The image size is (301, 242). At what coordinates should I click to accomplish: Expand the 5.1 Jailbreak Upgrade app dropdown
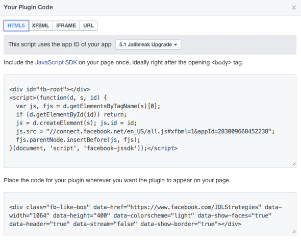click(148, 44)
